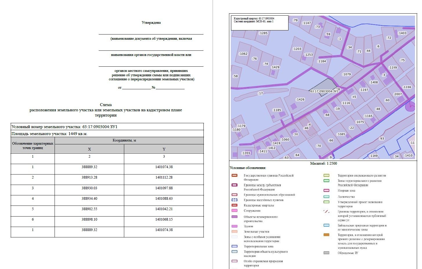
Task: Select the X coordinate 388898.10
Action: [x=89, y=219]
